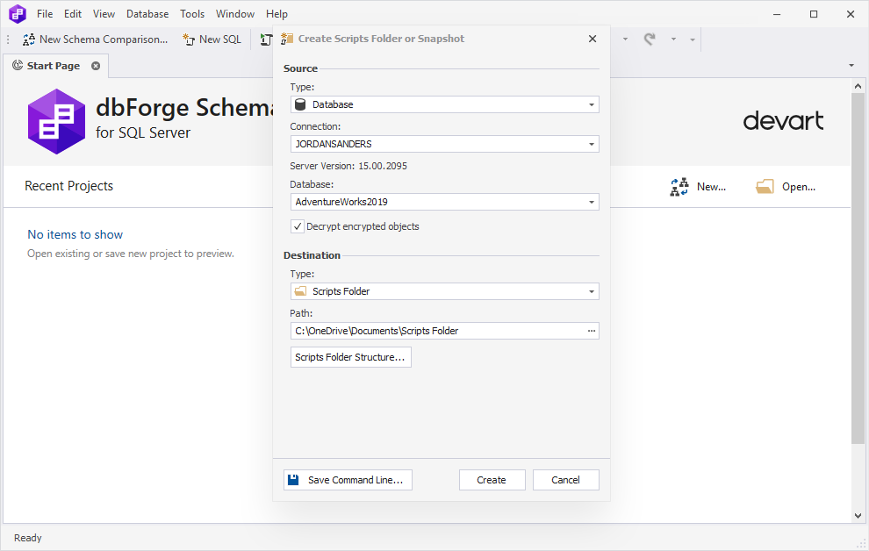Click Open... project link on Start Page
This screenshot has height=551, width=869.
[786, 187]
